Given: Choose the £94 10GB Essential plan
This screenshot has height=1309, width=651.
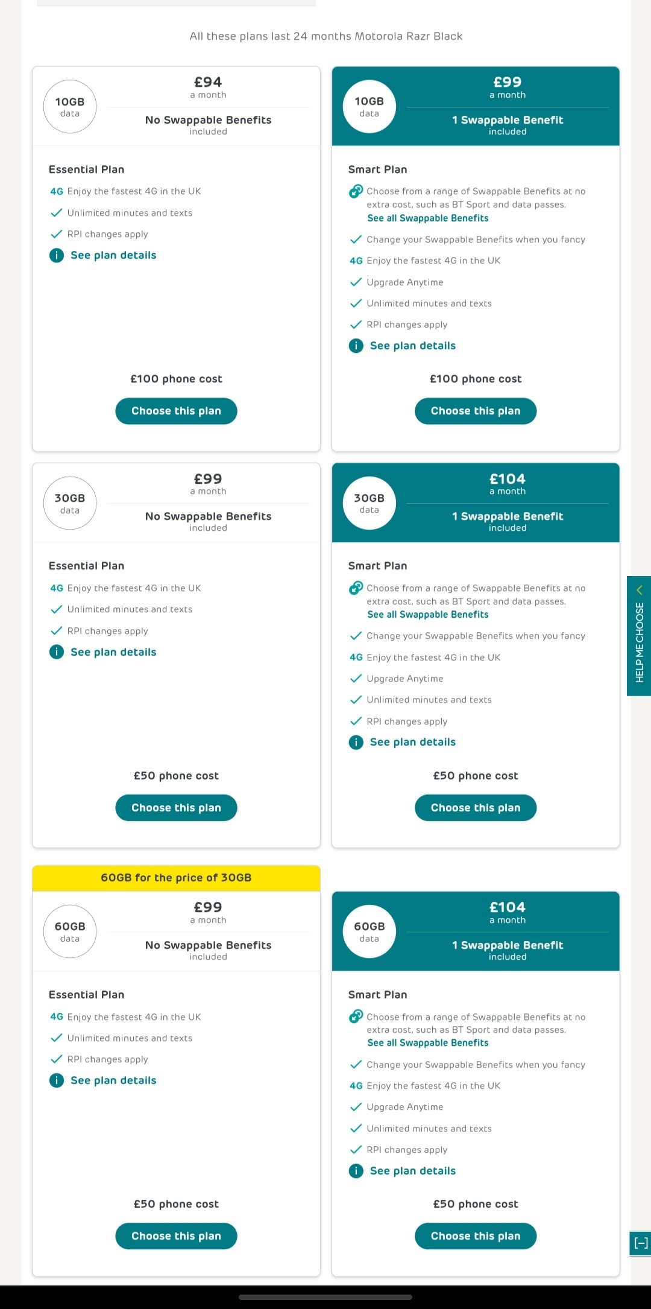Looking at the screenshot, I should [176, 411].
